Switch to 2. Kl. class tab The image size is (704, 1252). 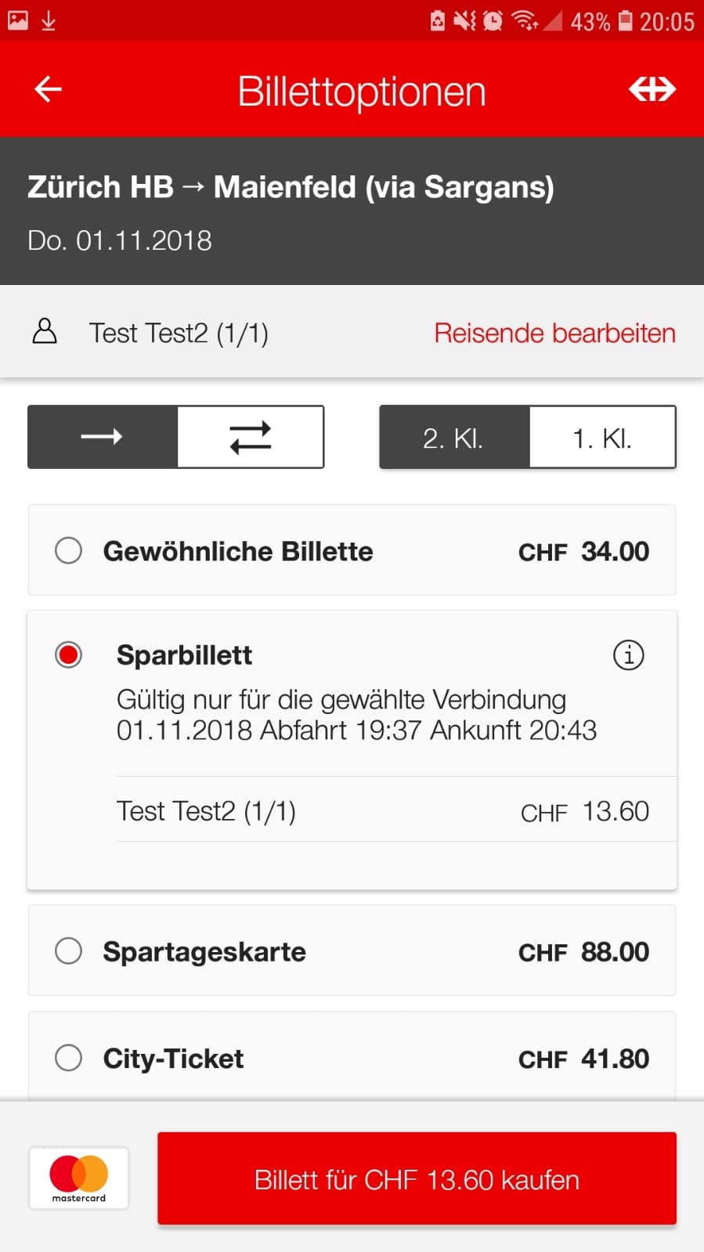click(454, 437)
